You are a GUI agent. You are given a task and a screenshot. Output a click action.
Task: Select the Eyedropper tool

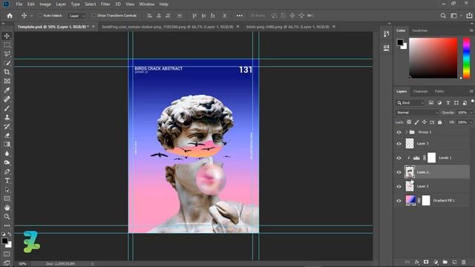tap(7, 90)
